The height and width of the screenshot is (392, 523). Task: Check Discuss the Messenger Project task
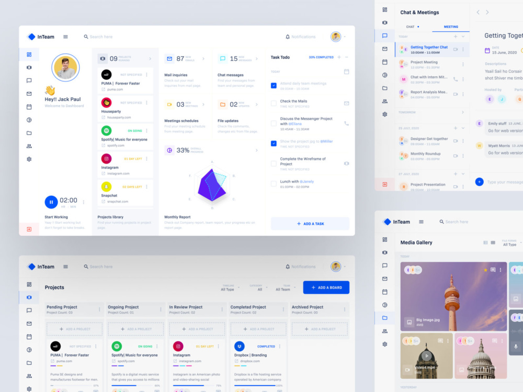pyautogui.click(x=274, y=123)
